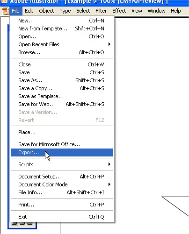The height and width of the screenshot is (234, 189).
Task: Expand the Scripts submenu arrow
Action: (x=109, y=164)
